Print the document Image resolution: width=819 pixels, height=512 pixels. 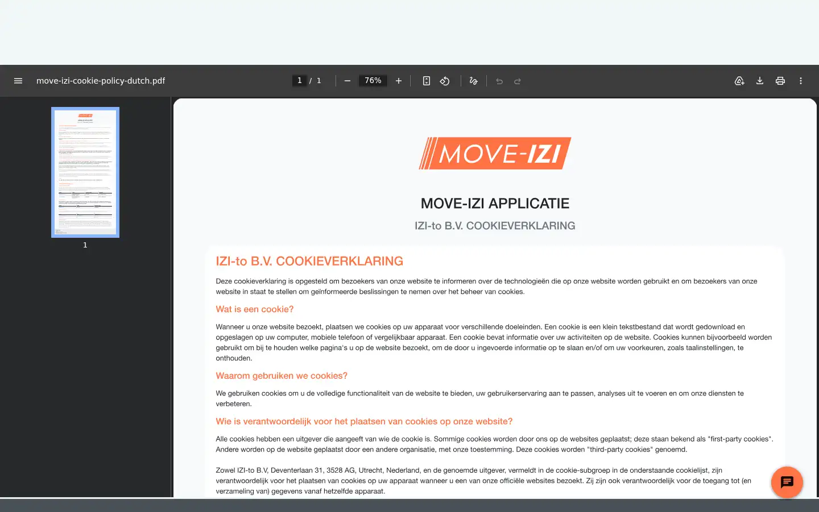point(780,81)
